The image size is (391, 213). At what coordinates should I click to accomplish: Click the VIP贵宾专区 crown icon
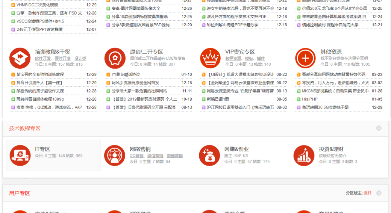211,58
